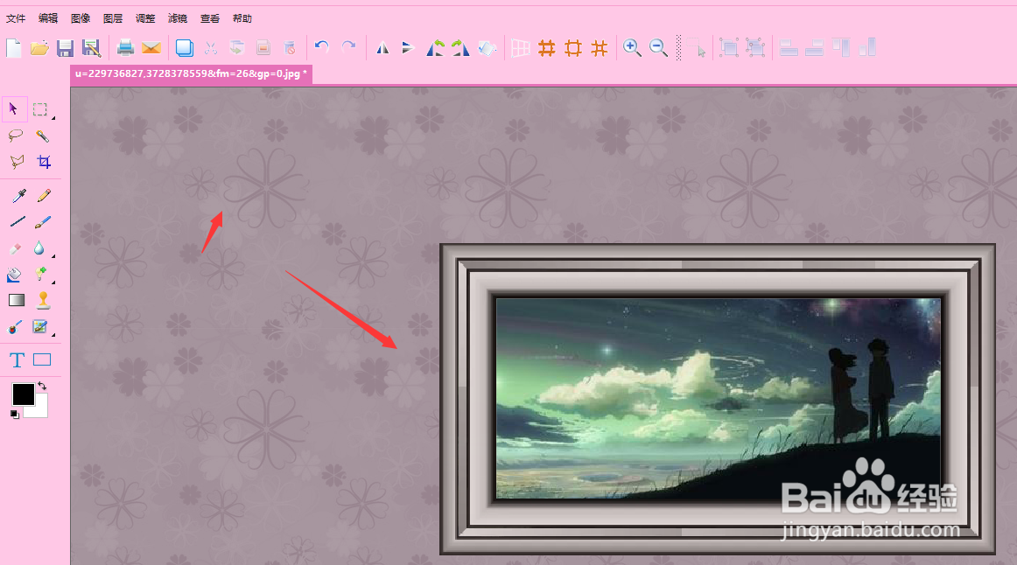Undo the last action

[322, 46]
